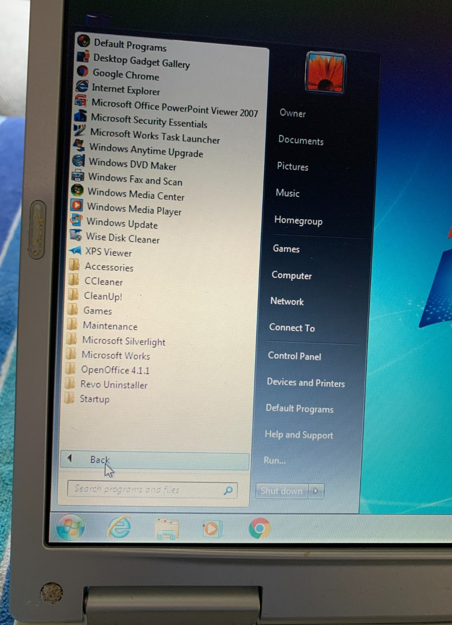The image size is (452, 625).
Task: Open Internet Explorer icon in programs list
Action: tap(82, 86)
